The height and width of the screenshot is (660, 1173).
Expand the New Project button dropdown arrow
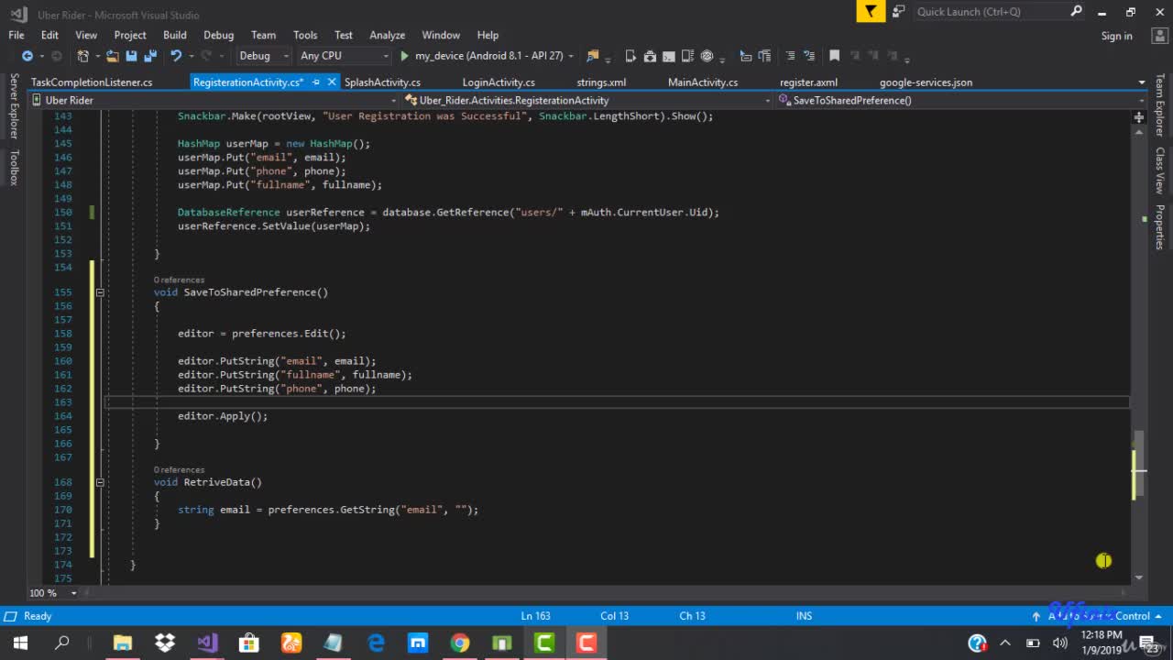point(96,56)
